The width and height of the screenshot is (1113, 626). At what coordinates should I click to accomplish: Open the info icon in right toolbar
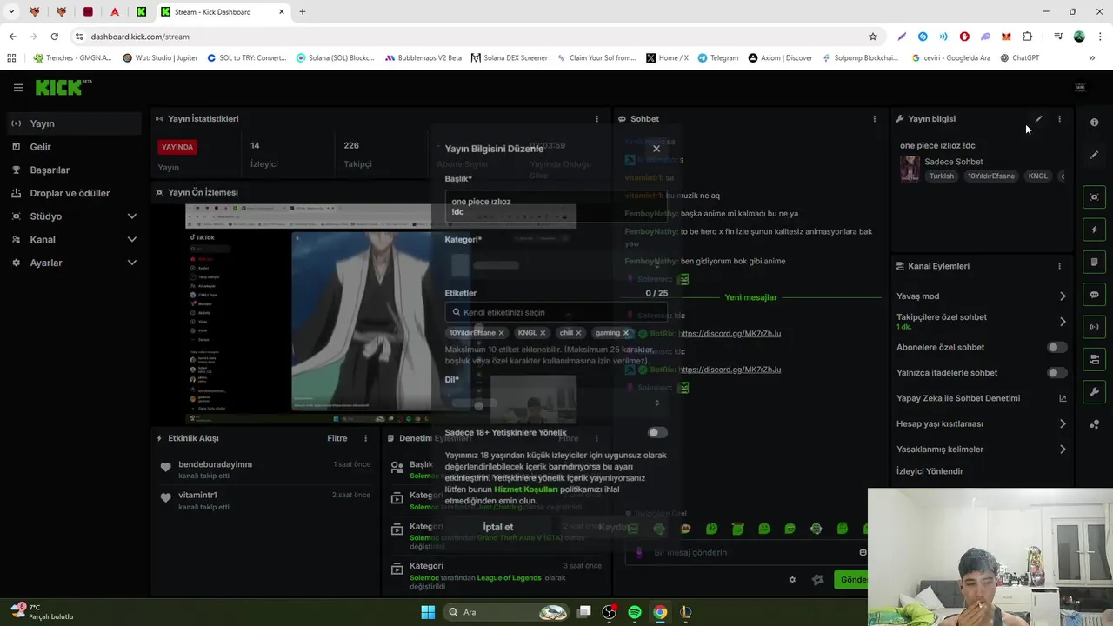[1094, 123]
